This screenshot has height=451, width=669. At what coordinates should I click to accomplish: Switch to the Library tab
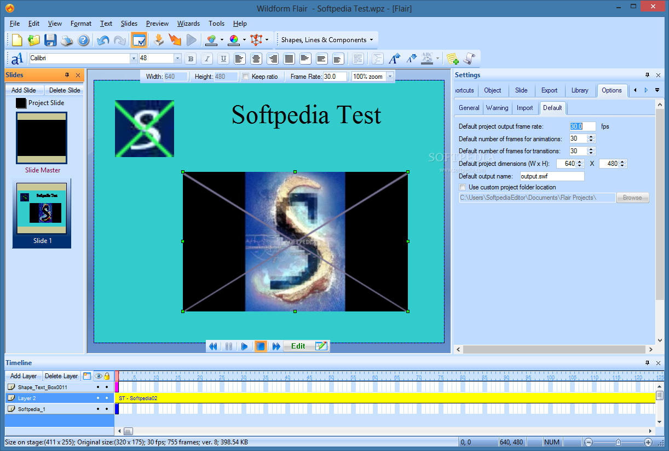tap(580, 90)
